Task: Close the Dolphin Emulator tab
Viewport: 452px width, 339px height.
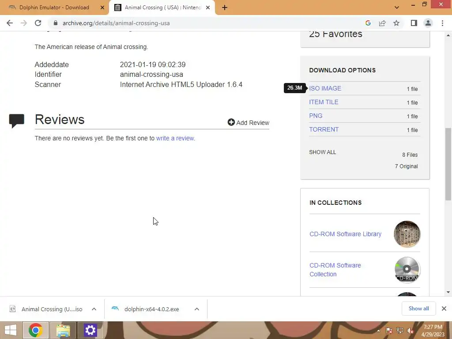Action: (x=102, y=8)
